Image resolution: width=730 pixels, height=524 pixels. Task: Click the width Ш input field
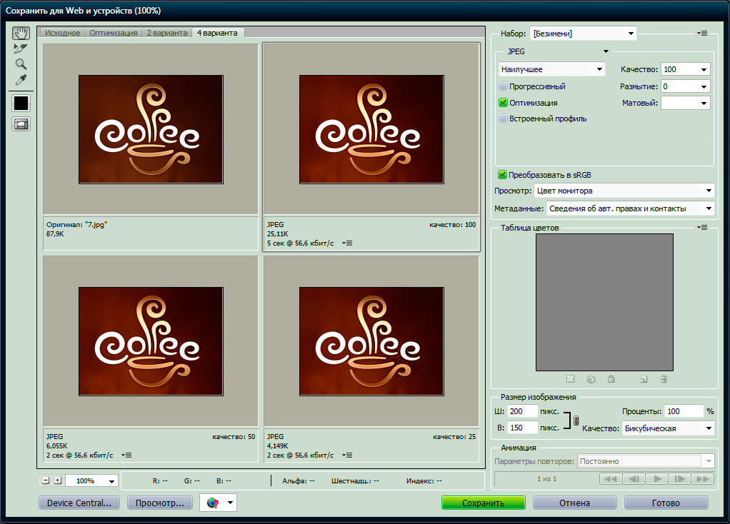point(522,411)
